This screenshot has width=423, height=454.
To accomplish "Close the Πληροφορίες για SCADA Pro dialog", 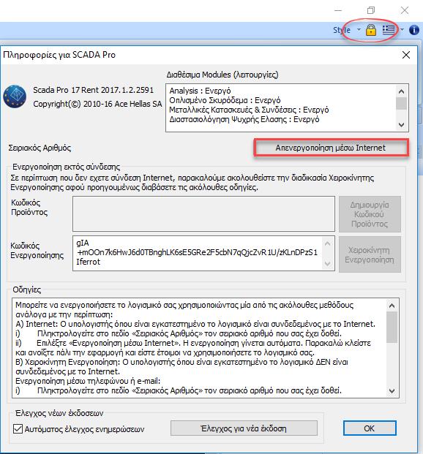I will tap(406, 55).
